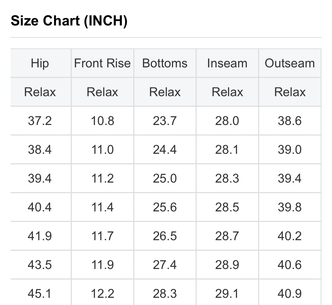
Task: Click the 28.0 inseam value
Action: point(227,121)
